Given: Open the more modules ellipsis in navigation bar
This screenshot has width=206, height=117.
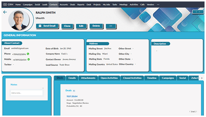Looking at the screenshot, I should click(158, 5).
